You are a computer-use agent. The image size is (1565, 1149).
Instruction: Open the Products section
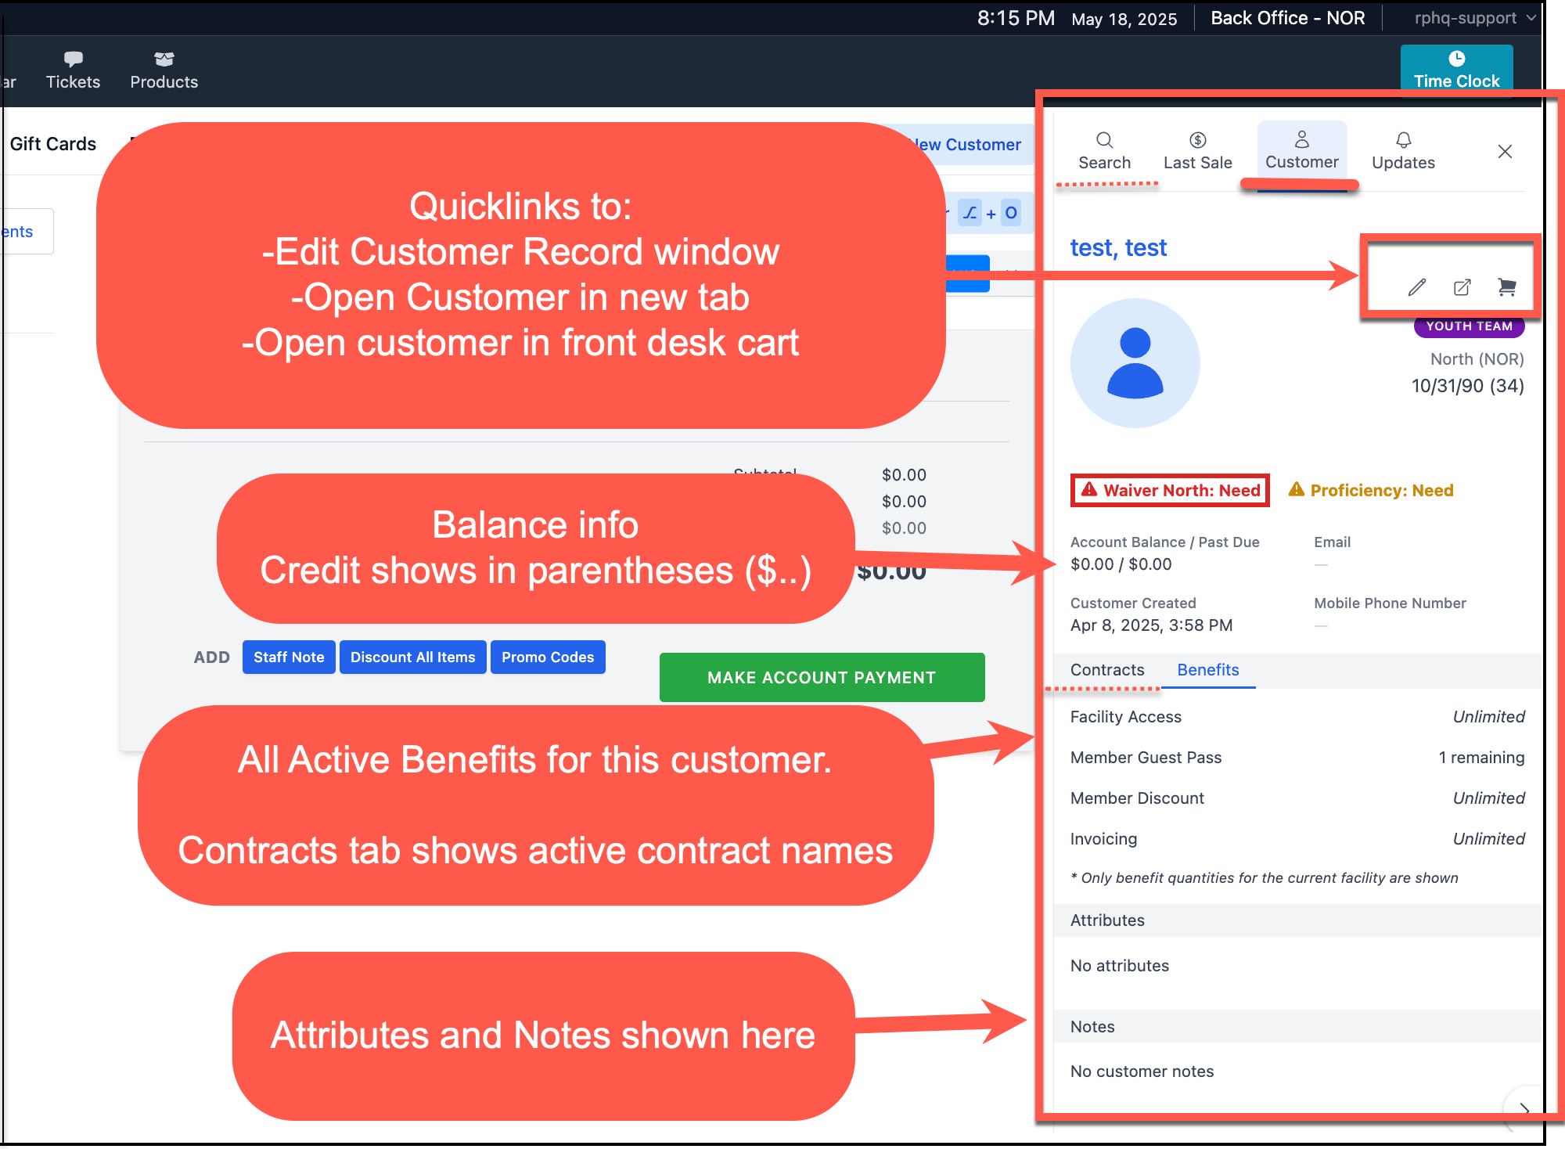[164, 68]
